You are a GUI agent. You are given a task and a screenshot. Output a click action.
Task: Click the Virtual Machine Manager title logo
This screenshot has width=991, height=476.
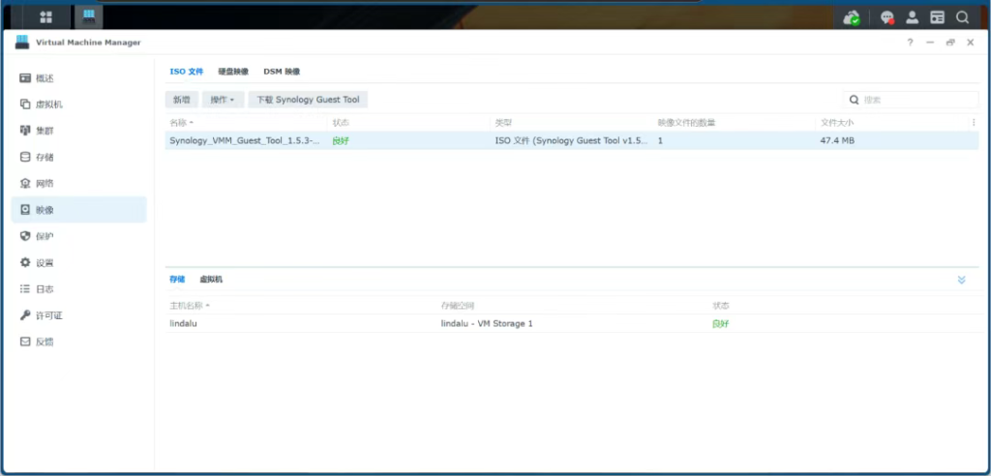pos(22,43)
